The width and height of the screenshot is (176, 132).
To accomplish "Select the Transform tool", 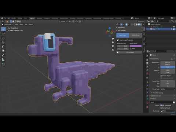I will pyautogui.click(x=3, y=51).
